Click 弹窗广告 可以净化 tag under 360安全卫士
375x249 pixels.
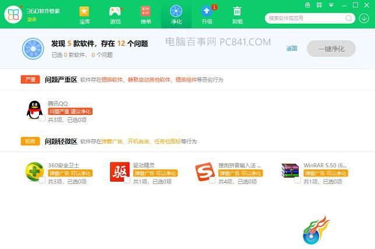(70, 173)
